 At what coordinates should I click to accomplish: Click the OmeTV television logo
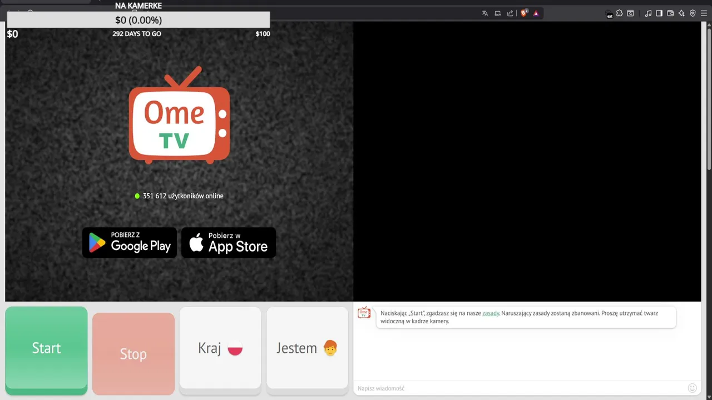coord(179,115)
